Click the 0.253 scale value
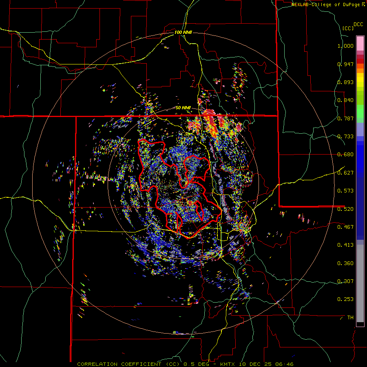 (345, 299)
